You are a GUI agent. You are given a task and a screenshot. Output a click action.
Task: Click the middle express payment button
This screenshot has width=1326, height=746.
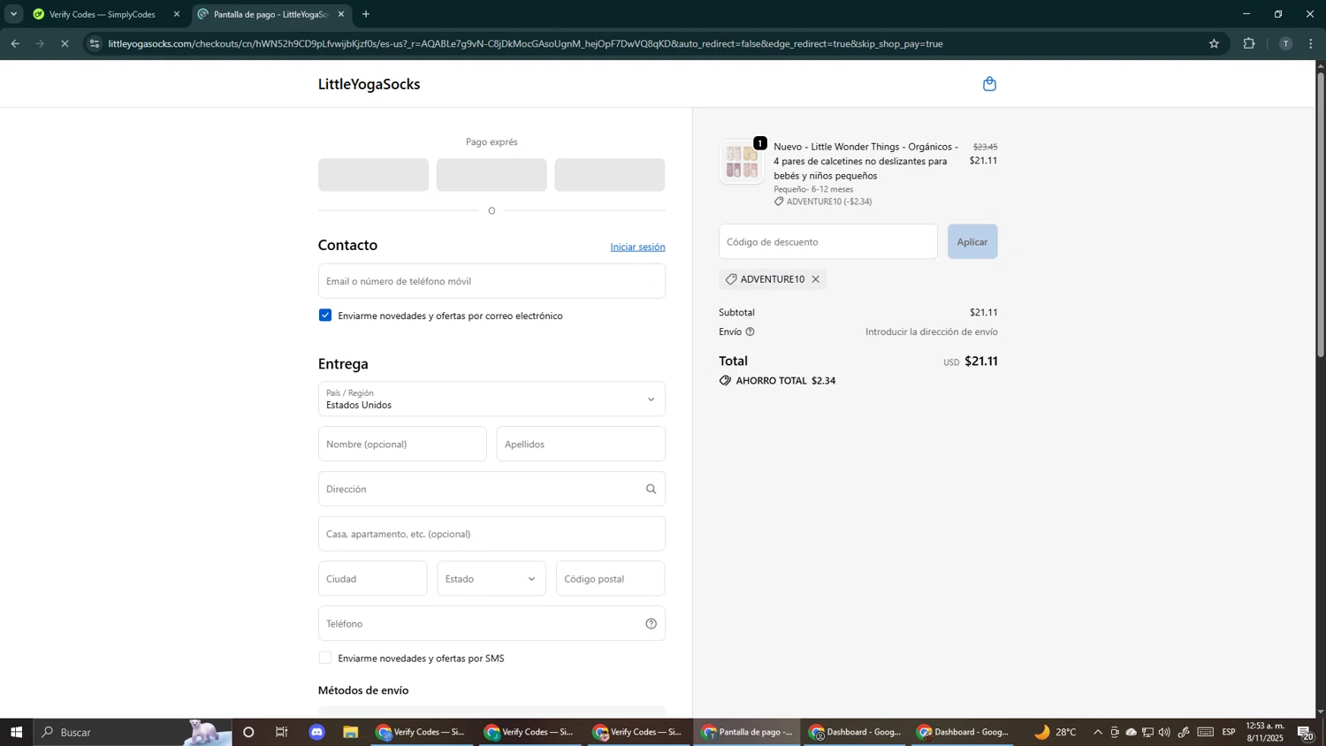[x=492, y=175]
